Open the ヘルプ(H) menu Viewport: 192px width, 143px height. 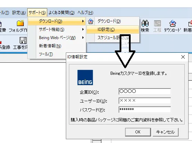click(85, 13)
